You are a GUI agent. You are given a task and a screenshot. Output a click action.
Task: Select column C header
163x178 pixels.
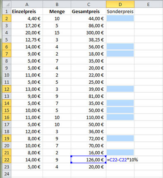pos(89,5)
